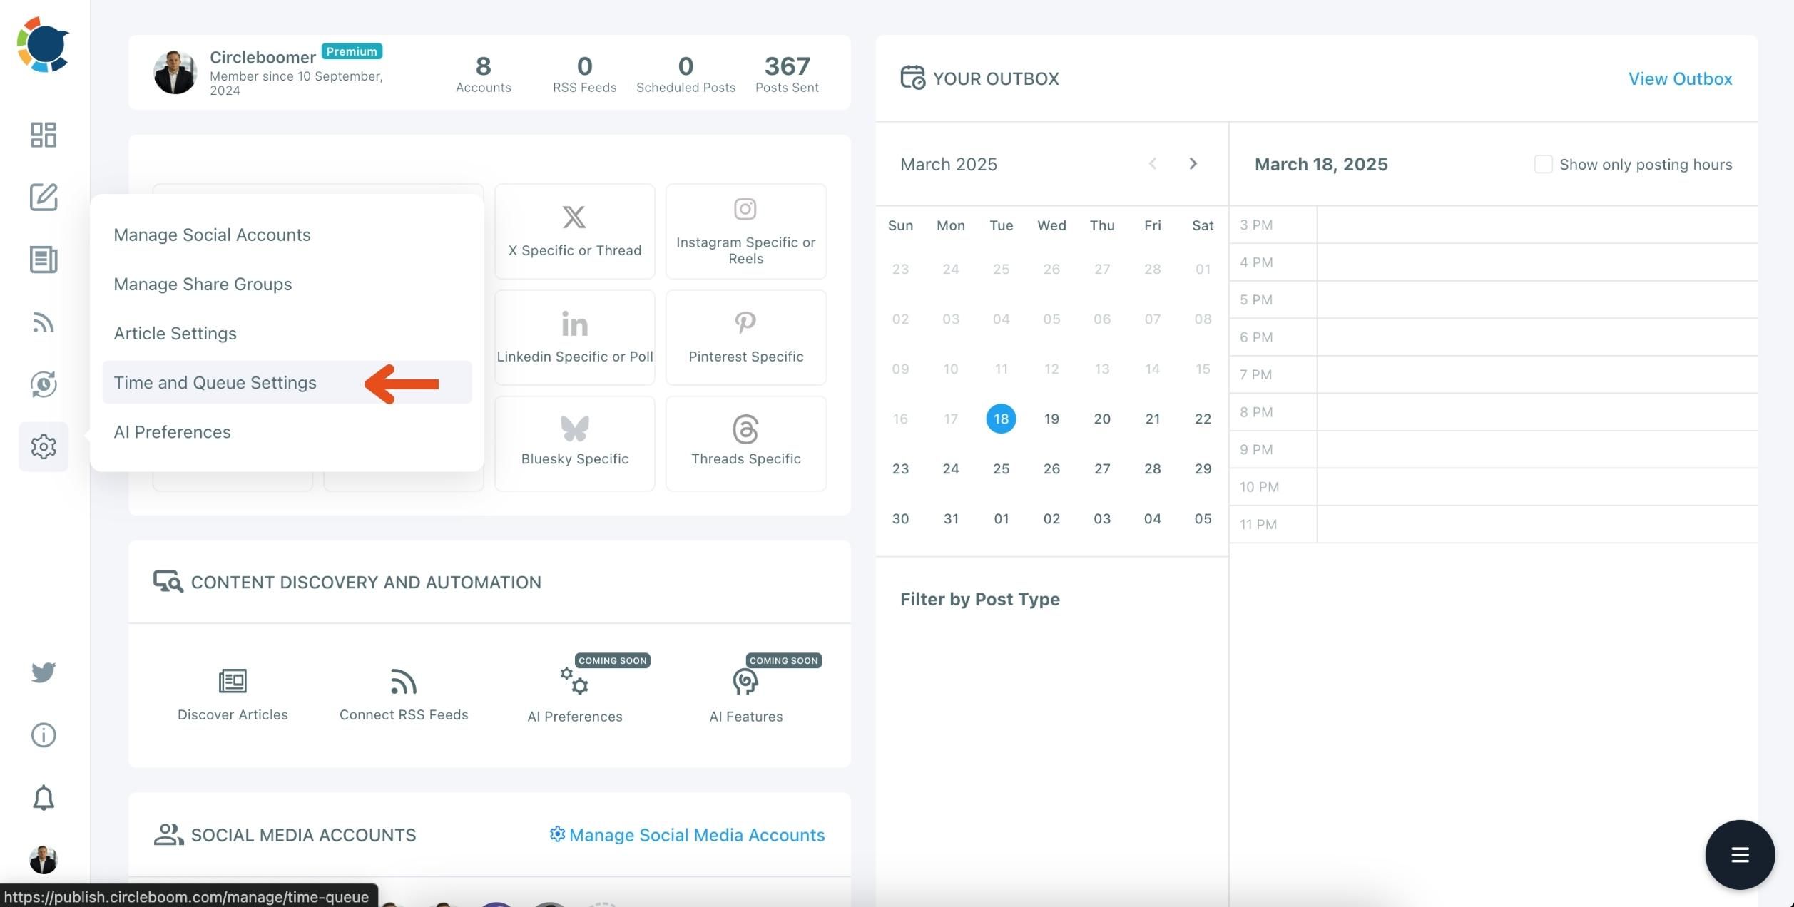Open the info circle icon in sidebar
Screen dimensions: 1794x907
pos(44,734)
